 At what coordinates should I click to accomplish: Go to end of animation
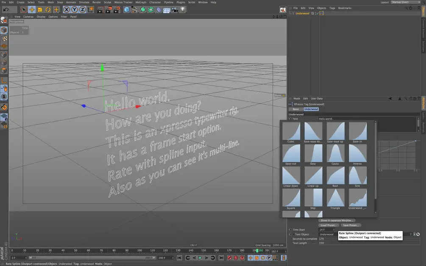(221, 258)
